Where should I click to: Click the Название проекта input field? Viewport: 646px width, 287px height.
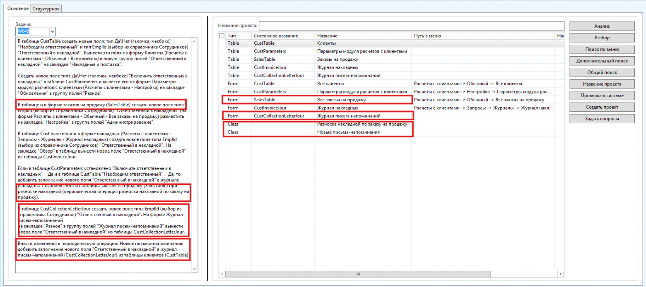pos(412,26)
